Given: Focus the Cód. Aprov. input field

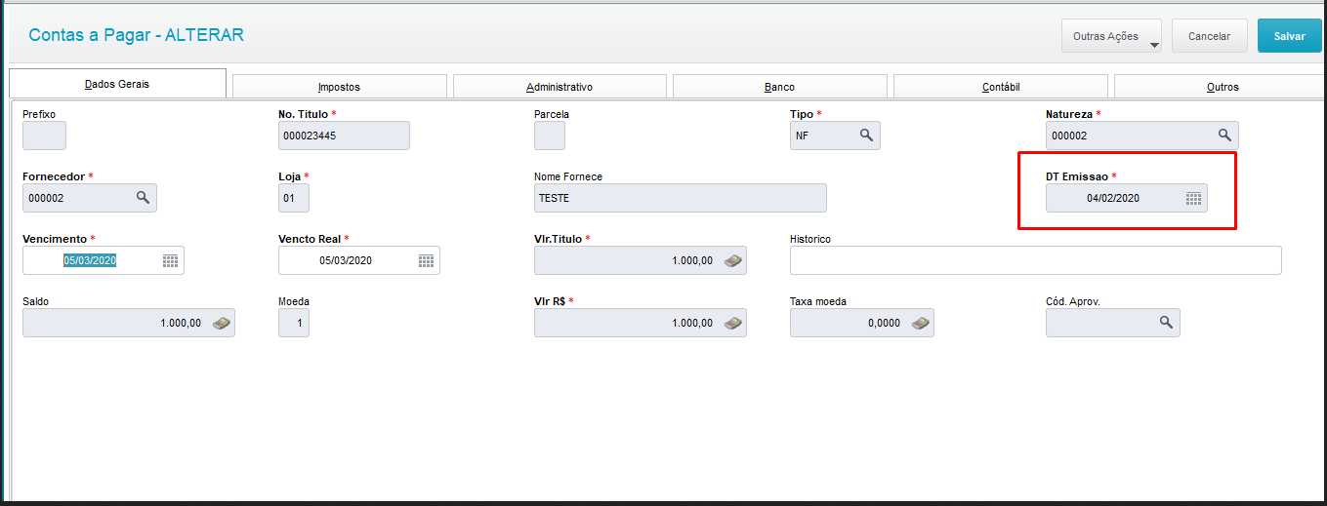Looking at the screenshot, I should pyautogui.click(x=1112, y=323).
